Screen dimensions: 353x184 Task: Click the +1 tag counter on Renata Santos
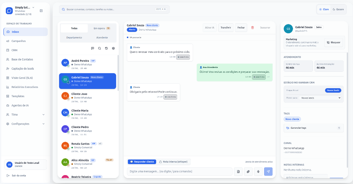(x=100, y=143)
